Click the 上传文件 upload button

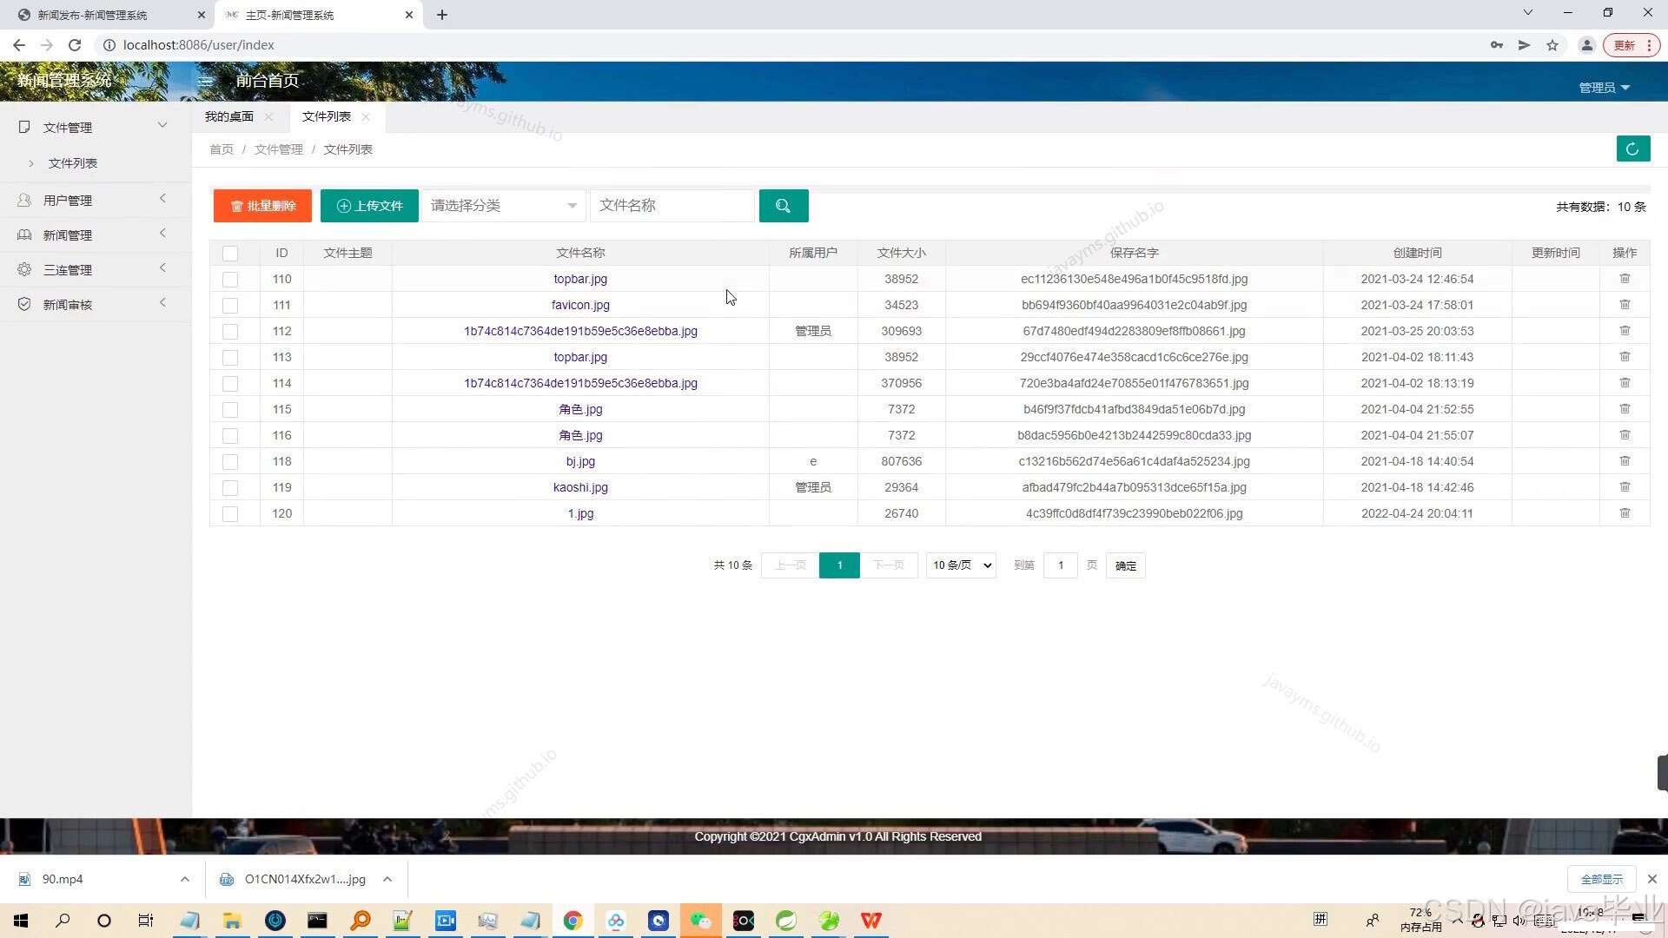pyautogui.click(x=369, y=205)
